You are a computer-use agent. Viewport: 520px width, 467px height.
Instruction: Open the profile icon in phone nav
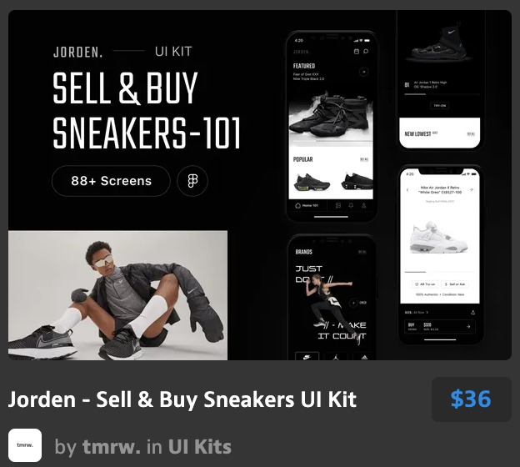(x=364, y=205)
